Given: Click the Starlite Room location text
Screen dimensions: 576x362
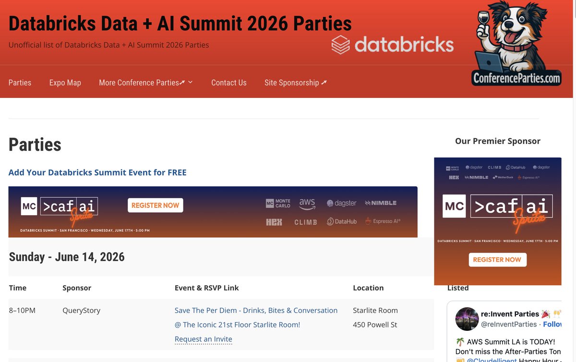Looking at the screenshot, I should coord(375,311).
